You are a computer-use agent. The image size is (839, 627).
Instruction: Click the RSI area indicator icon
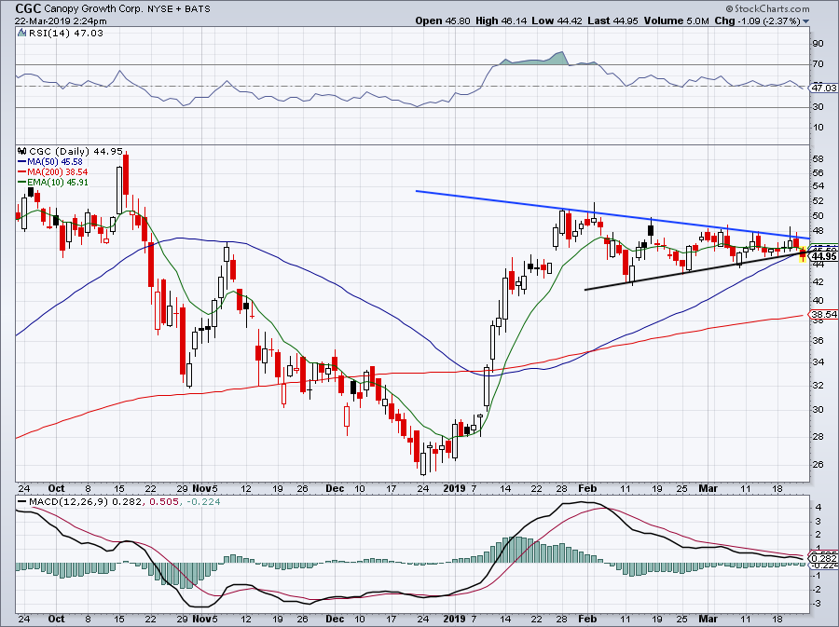tap(21, 33)
